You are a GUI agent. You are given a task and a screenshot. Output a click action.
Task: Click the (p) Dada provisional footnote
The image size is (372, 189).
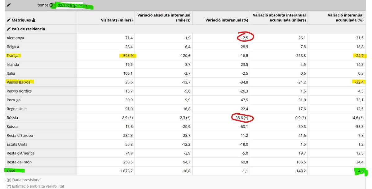24,180
